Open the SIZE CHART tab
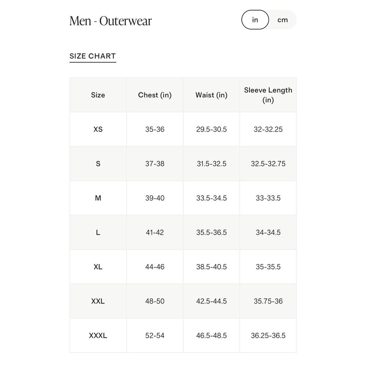Image resolution: width=366 pixels, height=366 pixels. coord(93,56)
